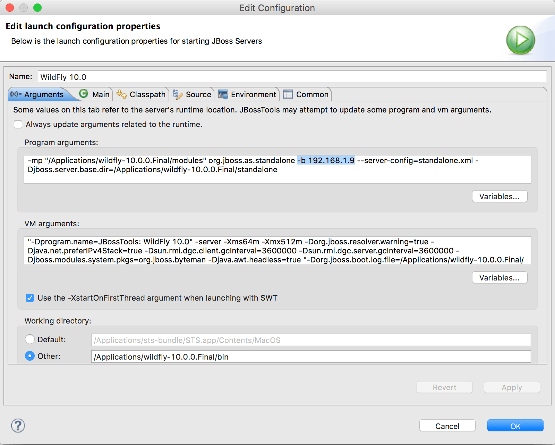Click Variables button under VM arguments
The image size is (555, 445).
[499, 278]
